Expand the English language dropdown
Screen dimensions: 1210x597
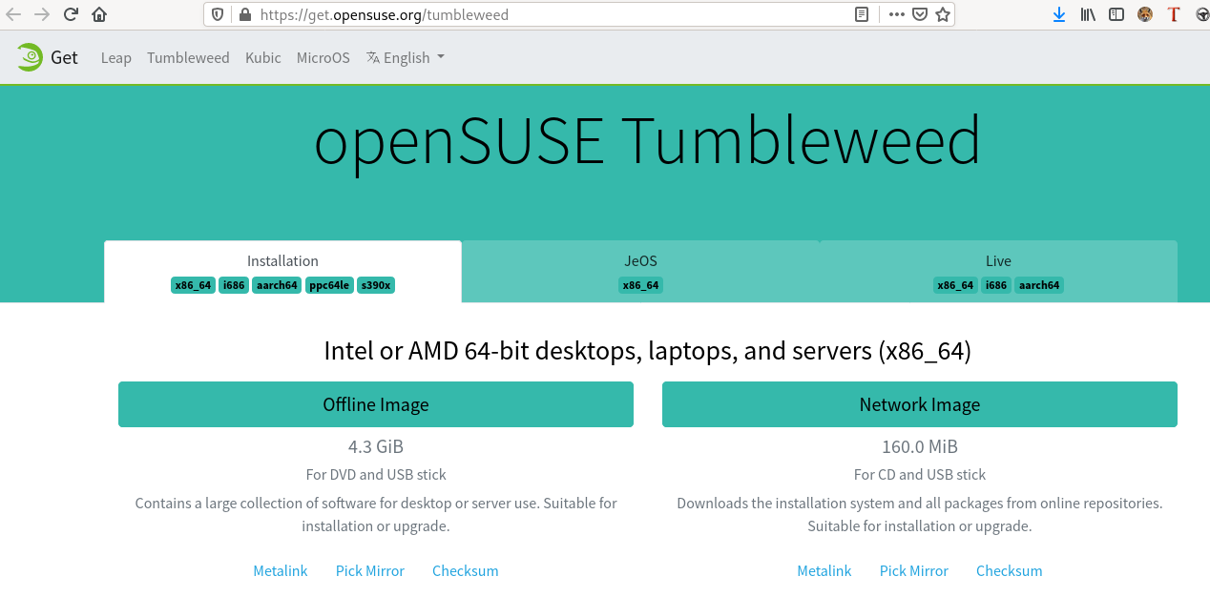tap(406, 57)
